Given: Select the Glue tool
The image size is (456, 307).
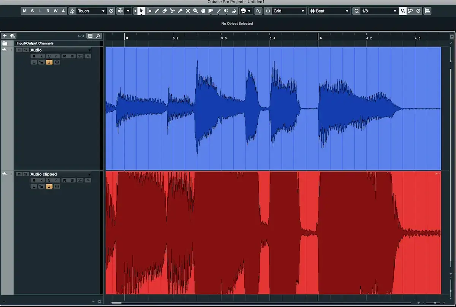Looking at the screenshot, I should 180,11.
